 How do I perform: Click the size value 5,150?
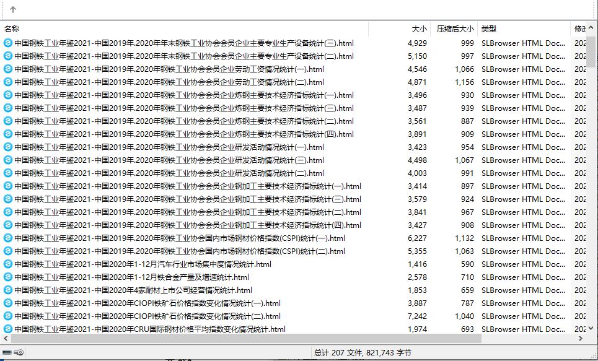(417, 56)
